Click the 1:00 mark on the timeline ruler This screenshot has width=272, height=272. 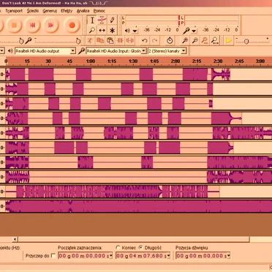coord(91,61)
